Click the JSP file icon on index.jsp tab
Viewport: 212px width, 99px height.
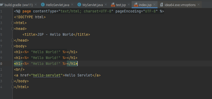[136, 5]
